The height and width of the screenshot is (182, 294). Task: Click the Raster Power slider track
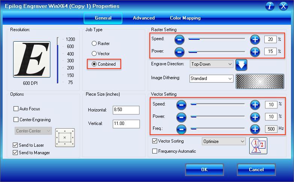click(x=217, y=52)
